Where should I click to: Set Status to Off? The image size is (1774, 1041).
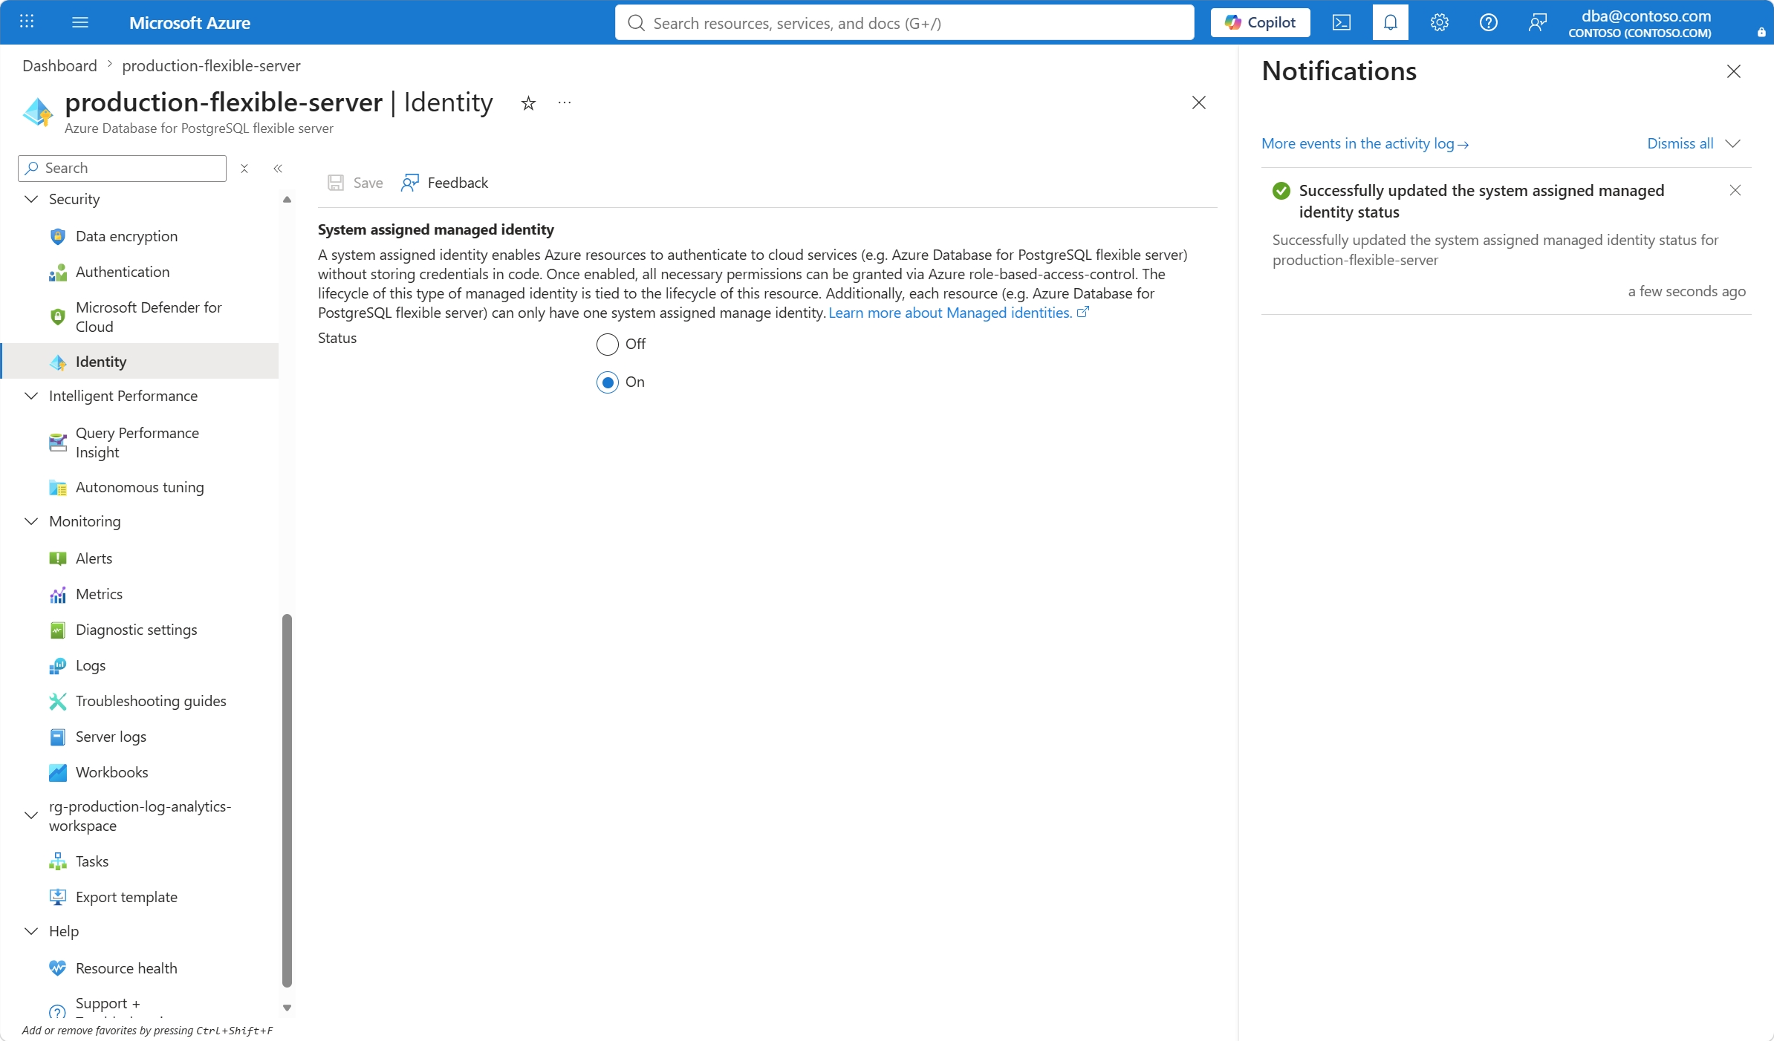click(x=608, y=345)
